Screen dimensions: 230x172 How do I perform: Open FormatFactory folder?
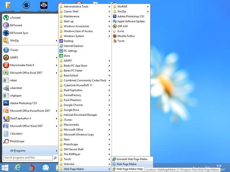(x=85, y=95)
